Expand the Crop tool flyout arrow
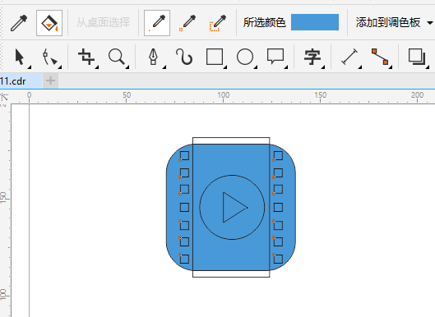Viewport: 435px width, 317px height. [97, 67]
